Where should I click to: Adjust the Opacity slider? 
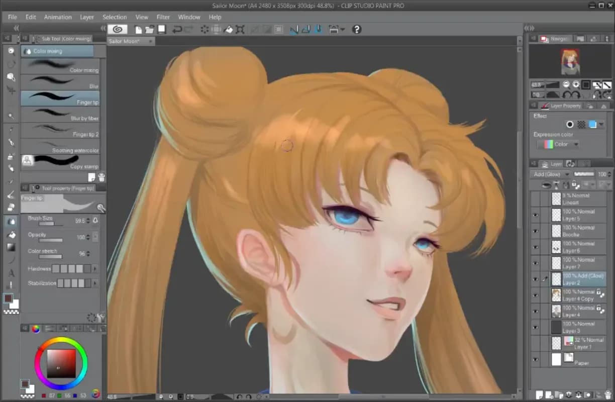click(x=51, y=240)
